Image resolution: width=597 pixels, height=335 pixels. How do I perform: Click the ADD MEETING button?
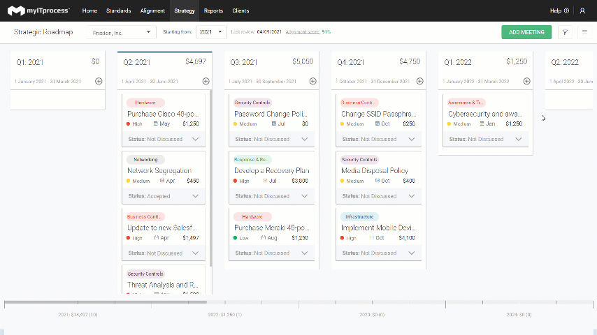(x=526, y=32)
